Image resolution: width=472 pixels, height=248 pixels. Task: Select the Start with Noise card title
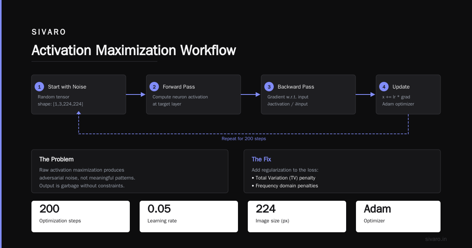(x=67, y=87)
